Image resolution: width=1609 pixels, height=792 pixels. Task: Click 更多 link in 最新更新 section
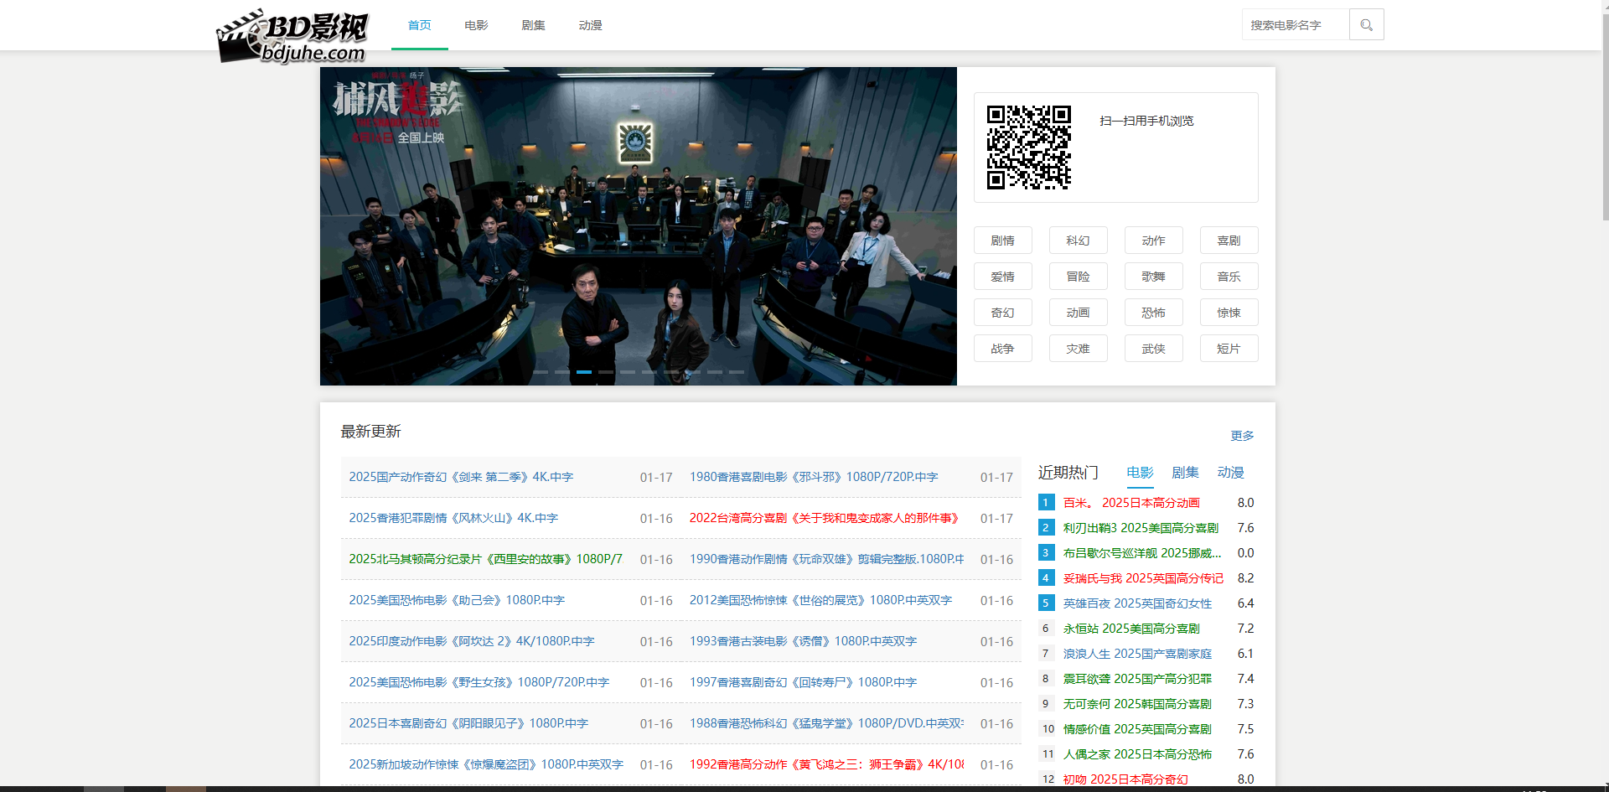tap(1241, 436)
